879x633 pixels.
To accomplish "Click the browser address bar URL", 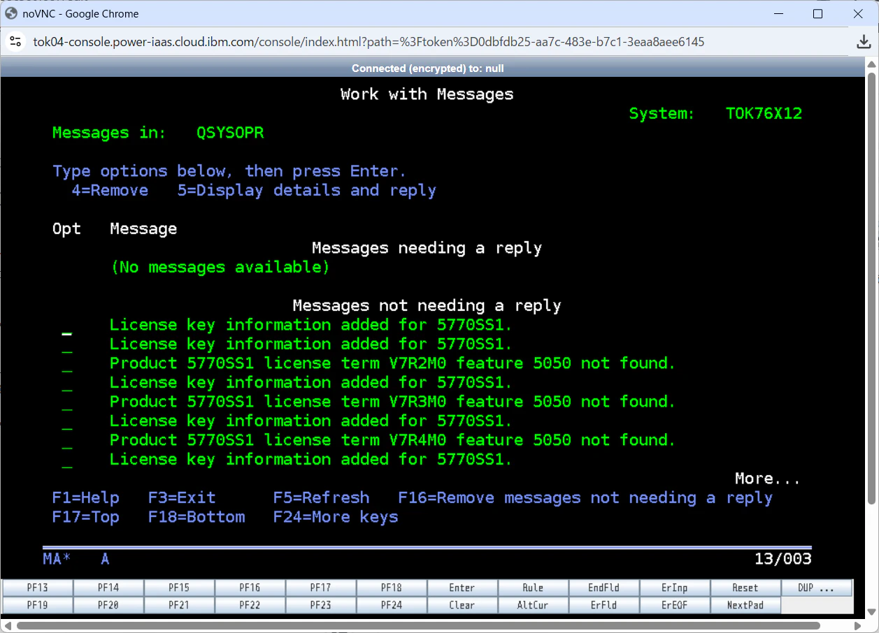I will coord(369,42).
